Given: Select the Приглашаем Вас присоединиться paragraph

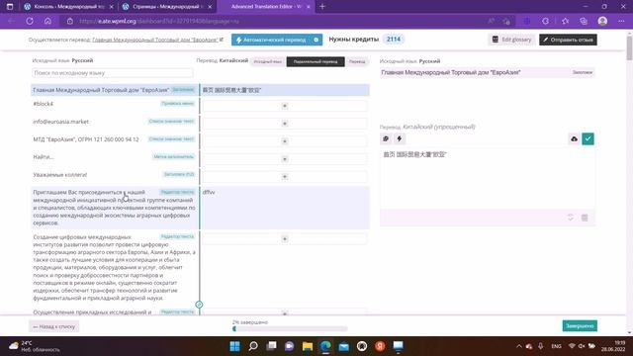Looking at the screenshot, I should (x=115, y=208).
